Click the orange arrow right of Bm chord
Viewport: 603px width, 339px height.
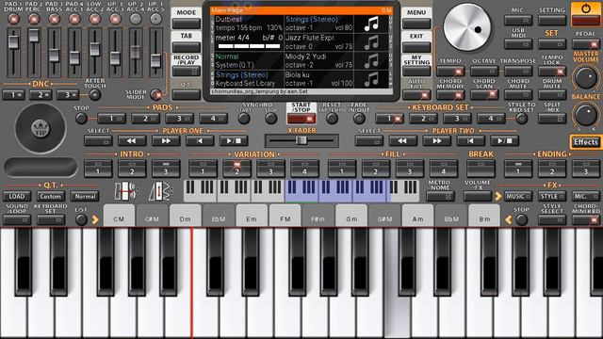509,219
